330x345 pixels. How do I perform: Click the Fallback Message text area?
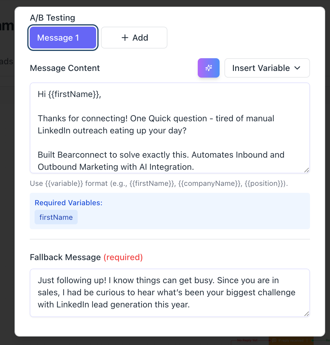pos(170,293)
